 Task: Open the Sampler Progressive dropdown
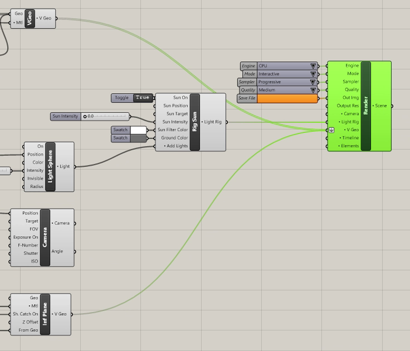(x=287, y=82)
